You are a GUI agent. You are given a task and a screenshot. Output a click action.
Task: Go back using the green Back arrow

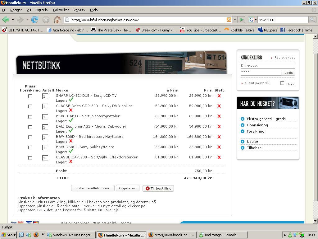tap(6, 20)
